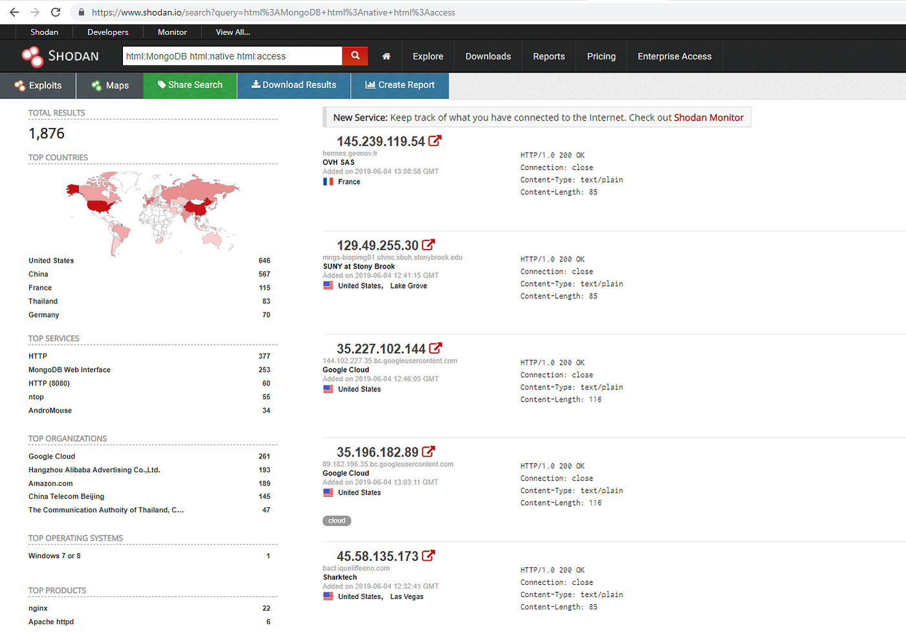This screenshot has height=641, width=906.
Task: Open the Downloads navigation link
Action: [488, 56]
